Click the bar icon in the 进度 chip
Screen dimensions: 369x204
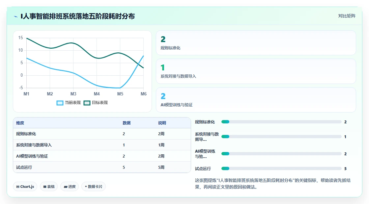click(x=66, y=187)
